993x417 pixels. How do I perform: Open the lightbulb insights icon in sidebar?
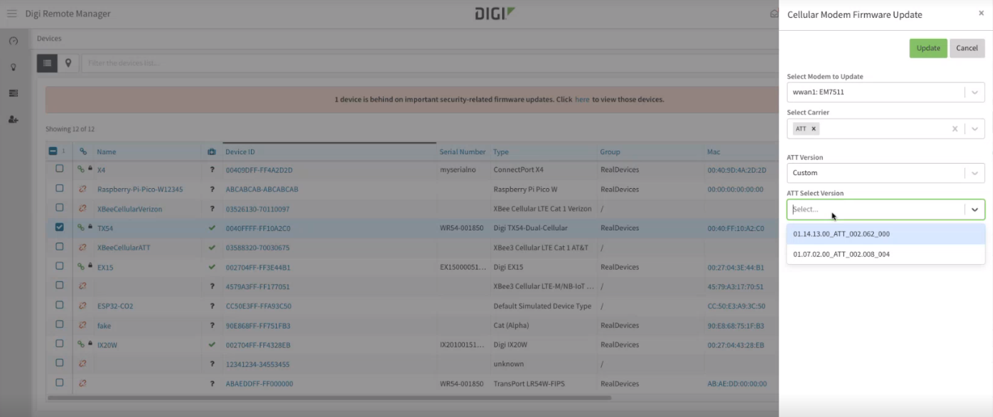[x=13, y=67]
